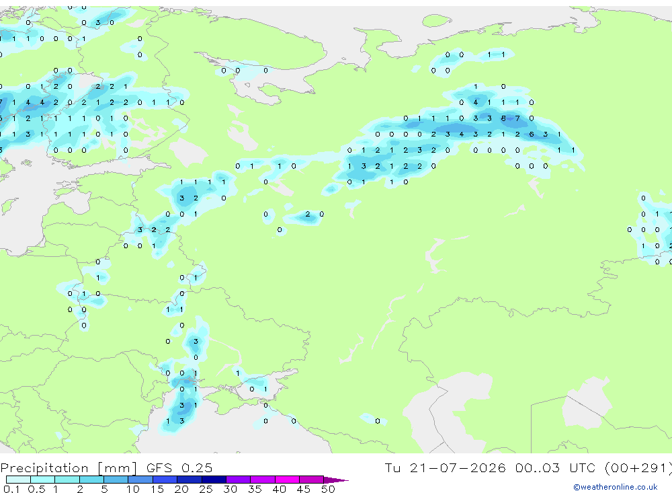Screen dimensions: 672x493
Task: Click the "00..03 UTC" time label
Action: [556, 467]
